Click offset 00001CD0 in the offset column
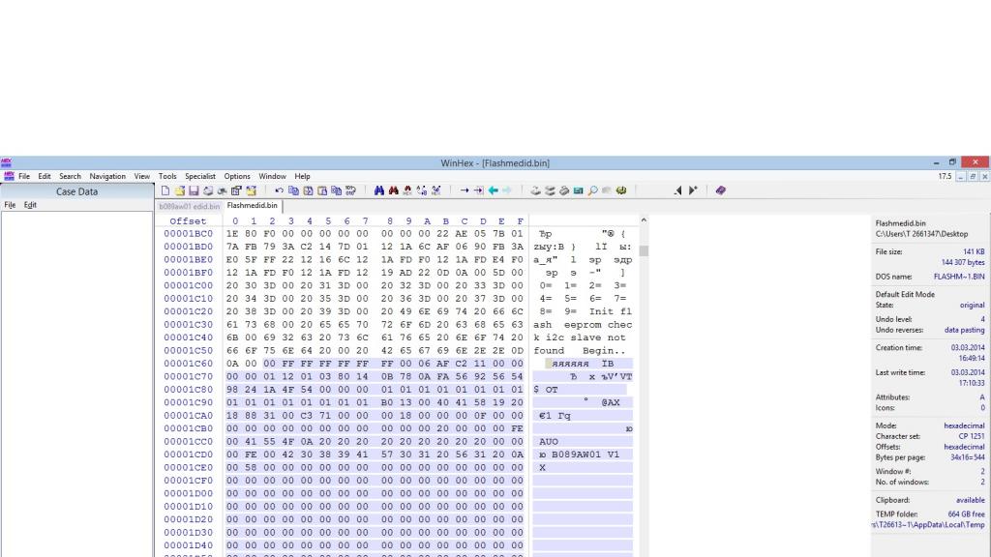 189,454
